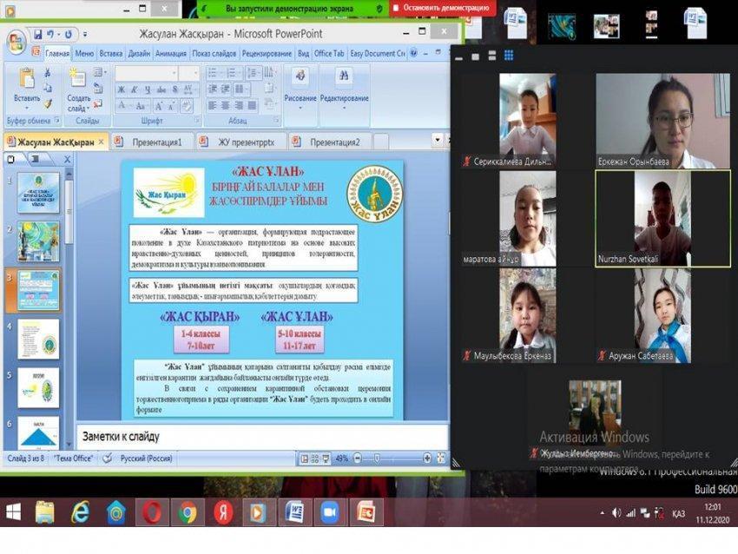Open PowerPoint help question mark icon
Screen dimensions: 738x554
413,53
